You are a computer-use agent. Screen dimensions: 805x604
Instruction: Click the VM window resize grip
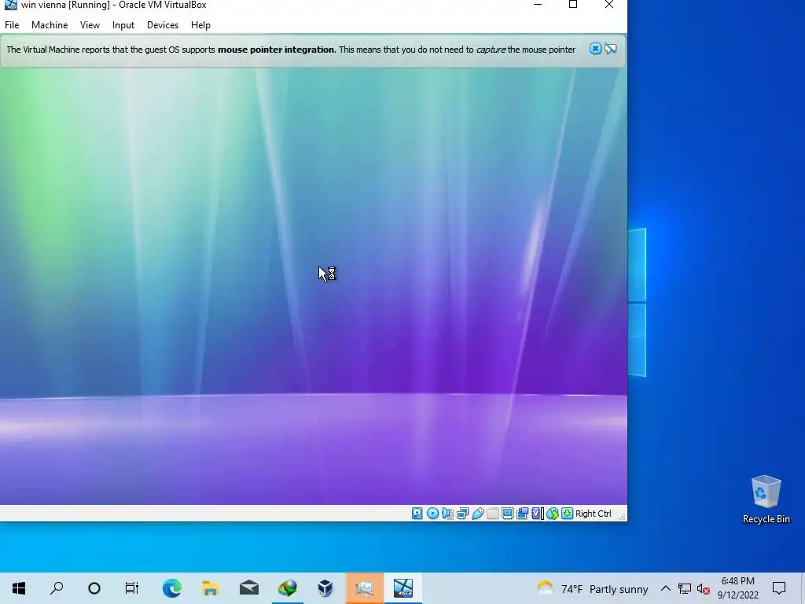pos(622,516)
